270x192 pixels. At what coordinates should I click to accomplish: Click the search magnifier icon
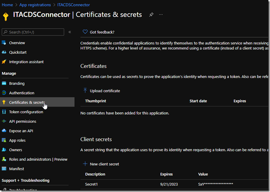click(x=5, y=32)
